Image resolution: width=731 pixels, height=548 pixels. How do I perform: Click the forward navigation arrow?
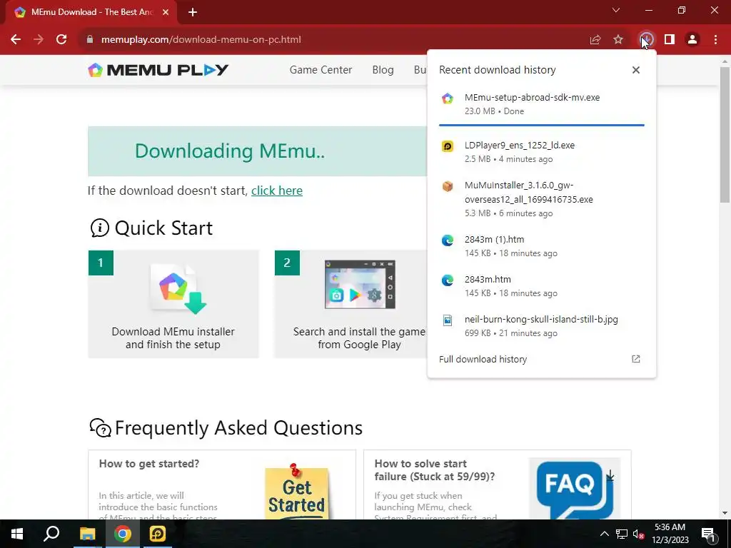(39, 40)
